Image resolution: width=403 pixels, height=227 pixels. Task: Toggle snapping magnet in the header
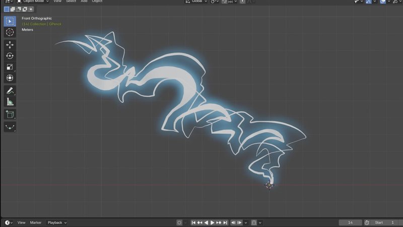click(x=224, y=2)
